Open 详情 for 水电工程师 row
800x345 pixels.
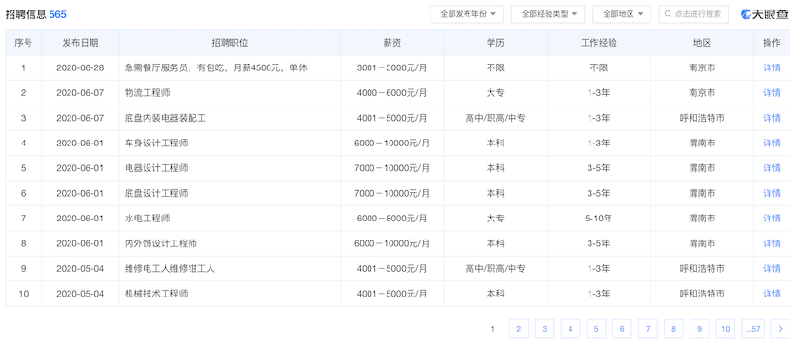tap(771, 219)
